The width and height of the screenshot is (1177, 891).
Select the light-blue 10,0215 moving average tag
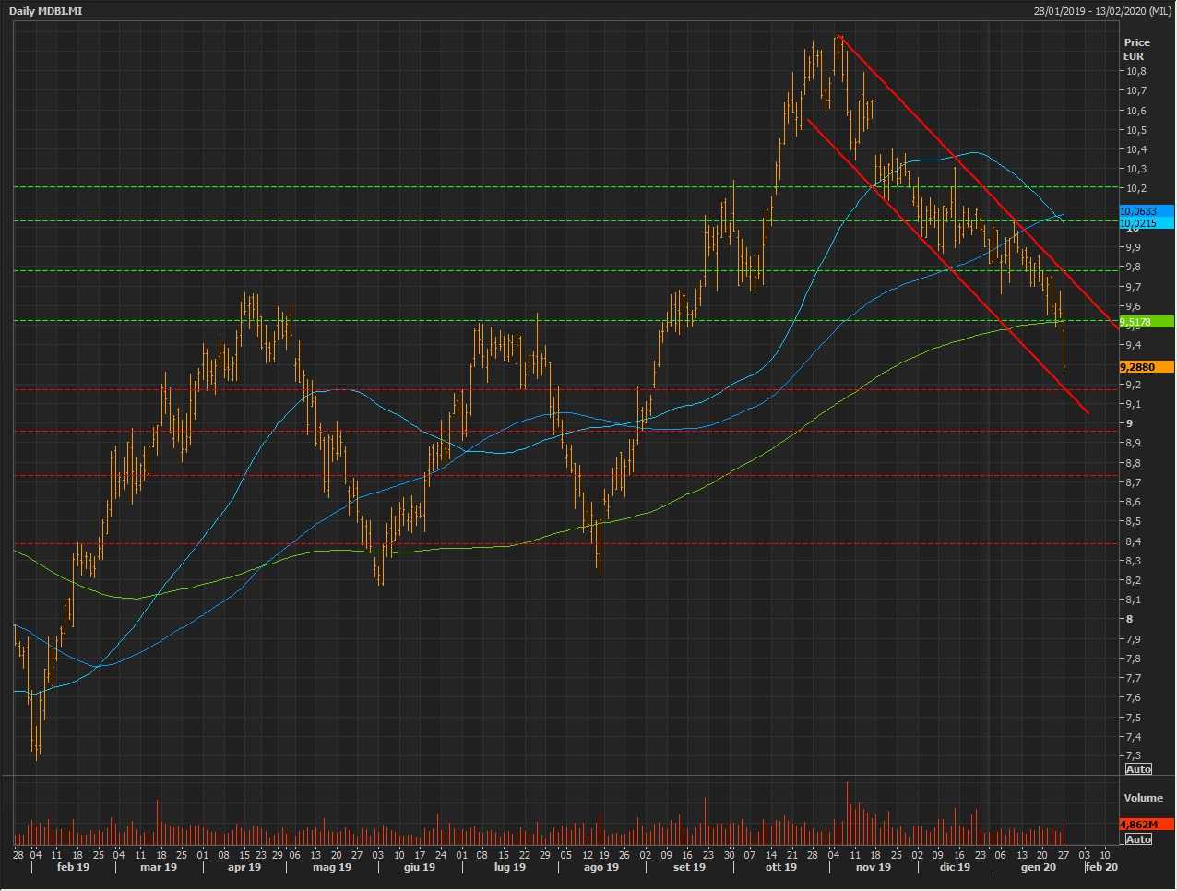[1147, 222]
